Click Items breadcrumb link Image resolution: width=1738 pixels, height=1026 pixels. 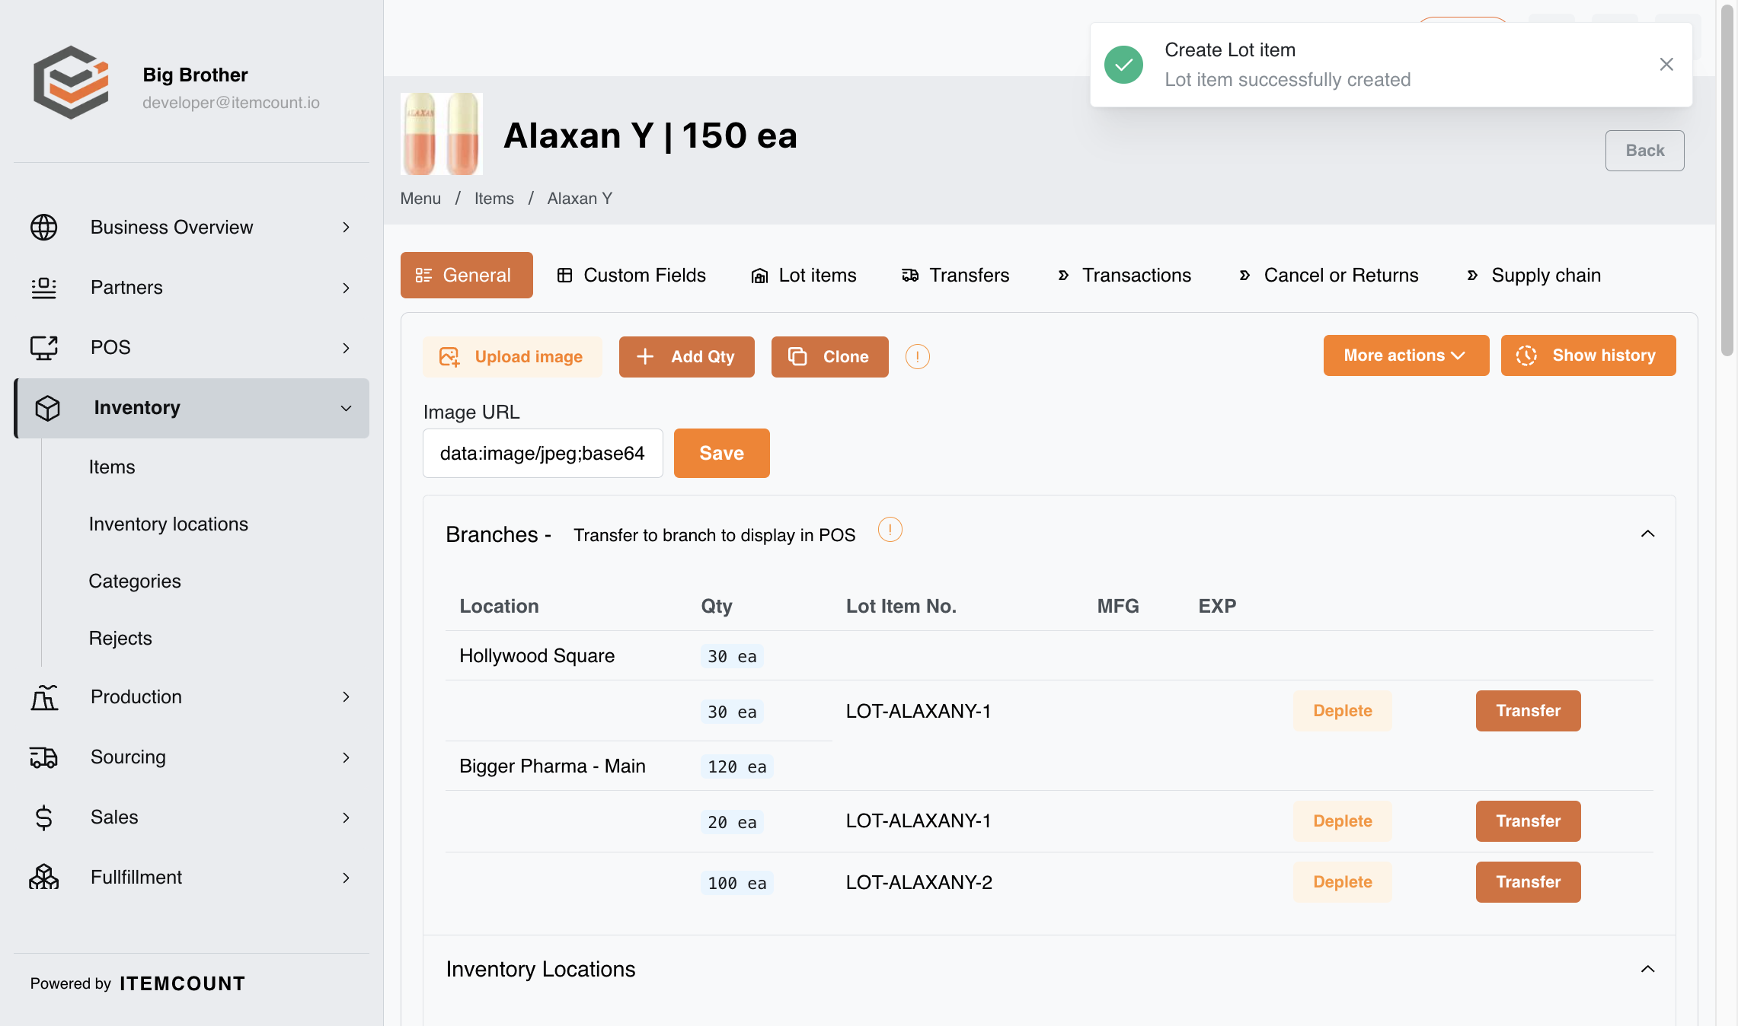click(494, 198)
